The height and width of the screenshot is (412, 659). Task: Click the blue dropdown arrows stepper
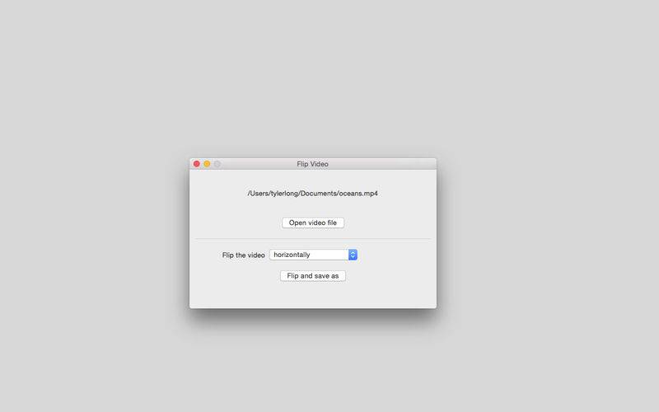click(353, 255)
